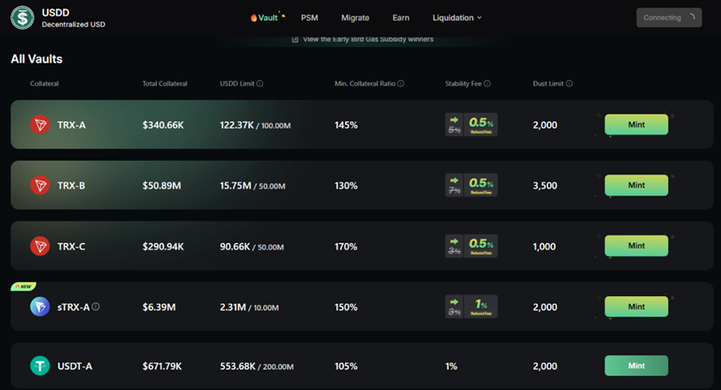Click the Stability Fee info icon
The image size is (721, 390).
coord(488,84)
